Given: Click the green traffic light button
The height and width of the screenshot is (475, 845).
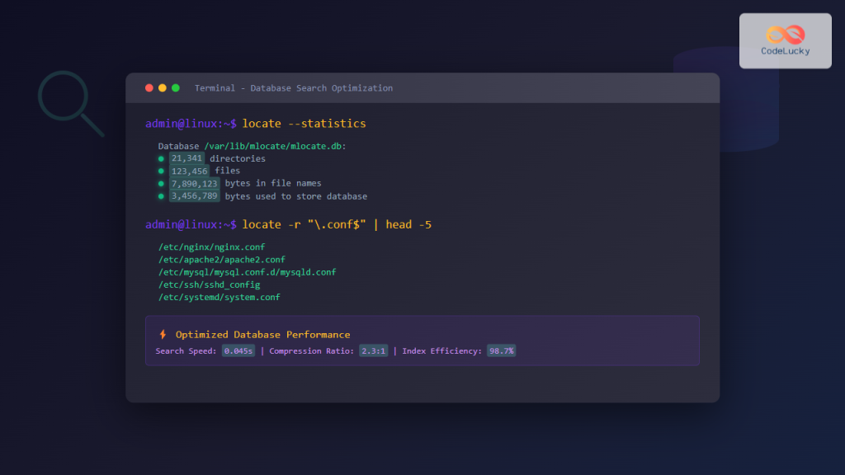Looking at the screenshot, I should coord(175,87).
